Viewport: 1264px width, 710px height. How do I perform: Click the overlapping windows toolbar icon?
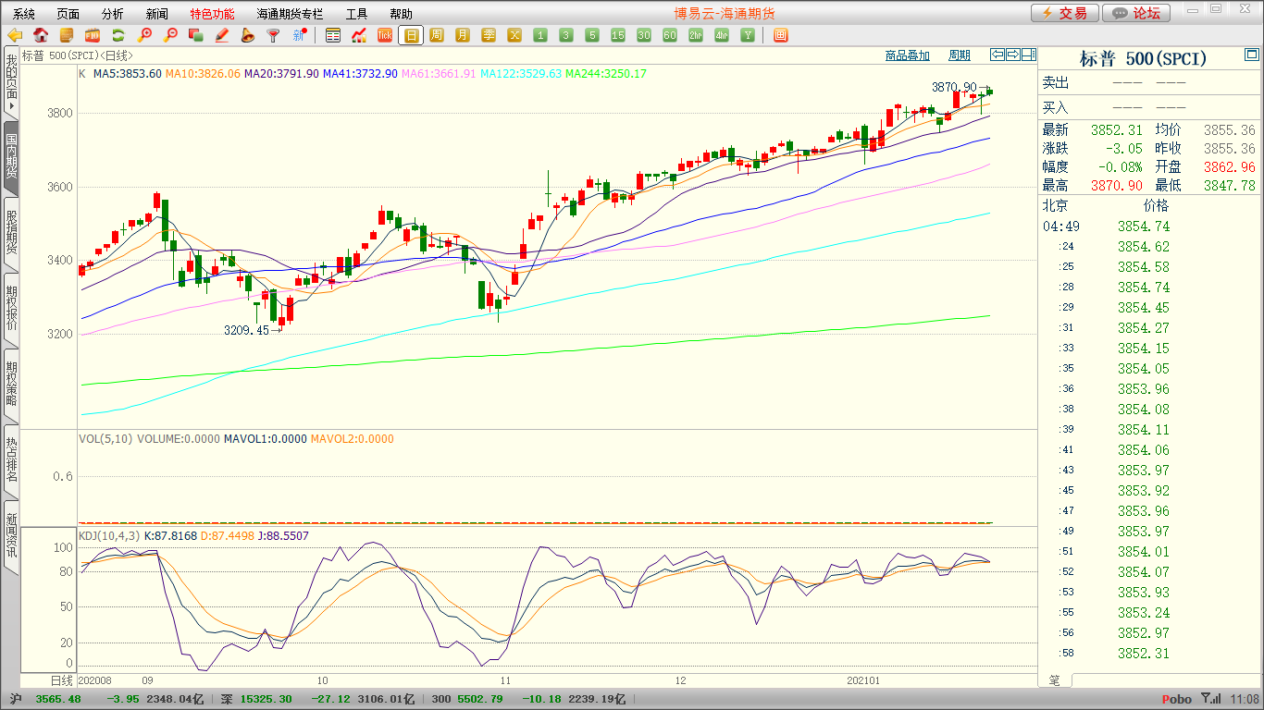point(196,35)
